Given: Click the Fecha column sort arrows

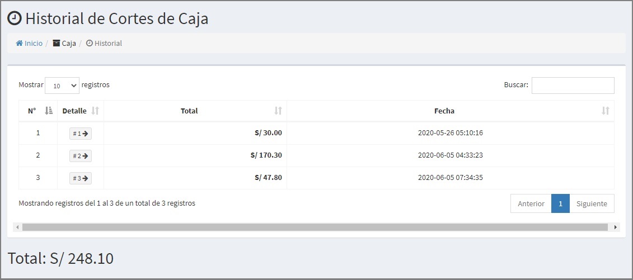Looking at the screenshot, I should tap(606, 111).
